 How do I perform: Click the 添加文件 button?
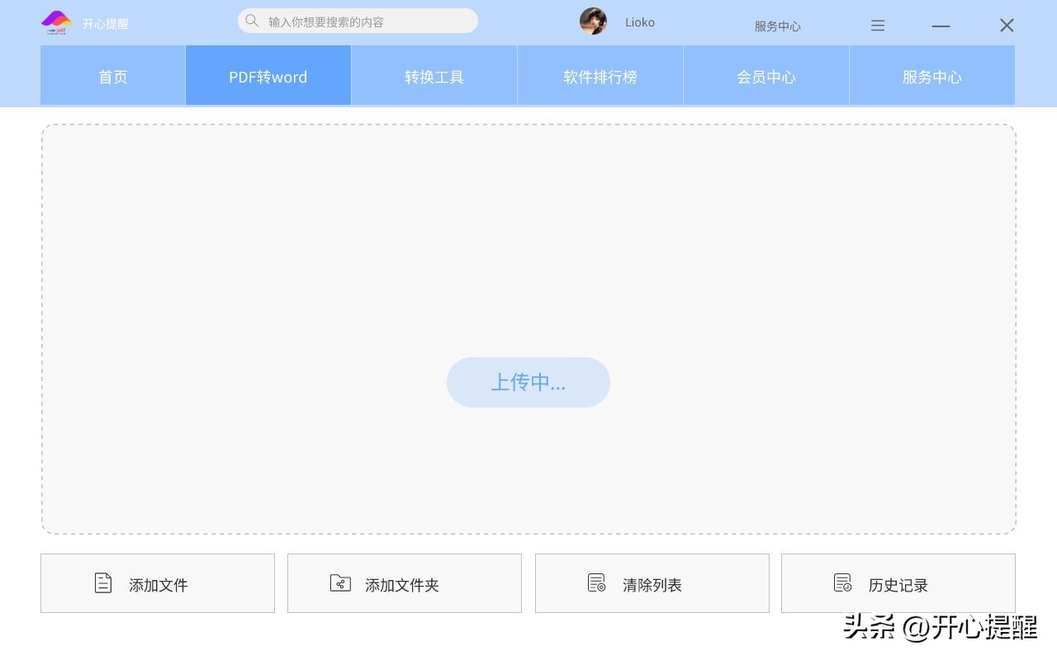point(158,582)
